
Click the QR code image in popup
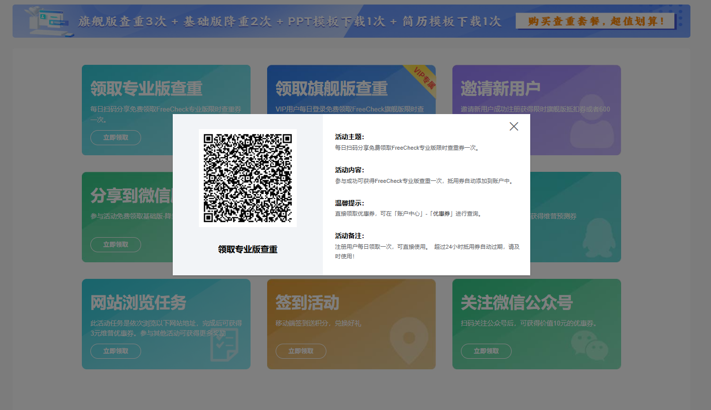click(248, 178)
